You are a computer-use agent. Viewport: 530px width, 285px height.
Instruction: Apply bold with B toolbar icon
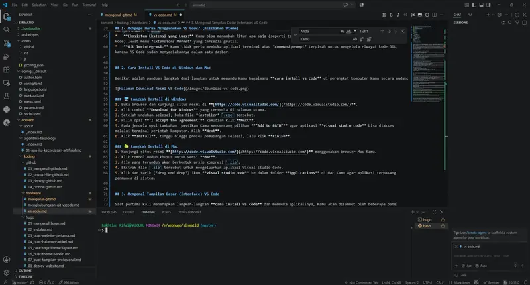coord(391,15)
